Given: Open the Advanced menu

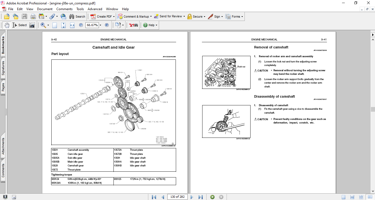Looking at the screenshot, I should click(95, 9).
